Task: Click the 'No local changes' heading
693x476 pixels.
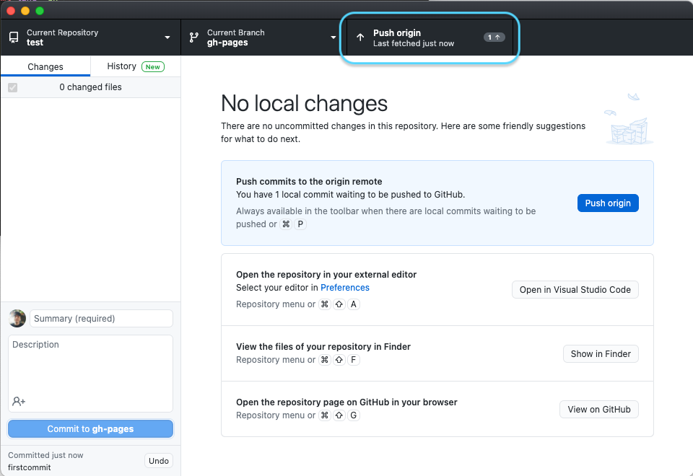Action: (304, 103)
